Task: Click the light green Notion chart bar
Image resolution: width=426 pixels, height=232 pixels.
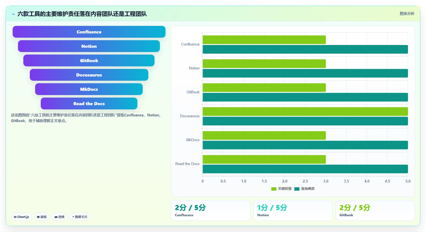Action: point(264,64)
